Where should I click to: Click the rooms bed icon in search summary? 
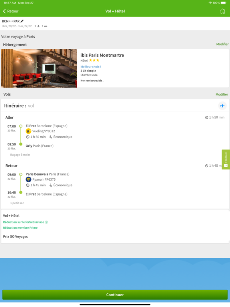click(x=46, y=26)
